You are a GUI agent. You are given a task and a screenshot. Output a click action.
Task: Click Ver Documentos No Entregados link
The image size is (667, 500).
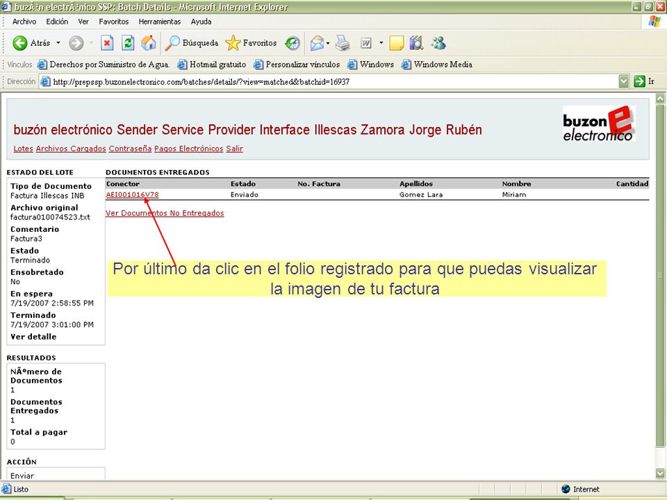tap(165, 213)
